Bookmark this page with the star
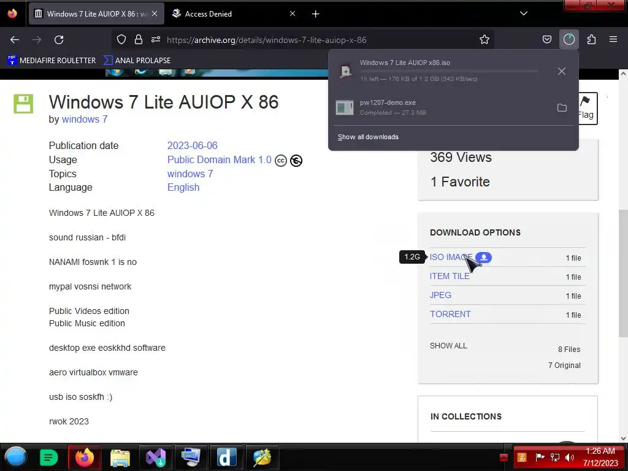628x471 pixels. pos(484,39)
